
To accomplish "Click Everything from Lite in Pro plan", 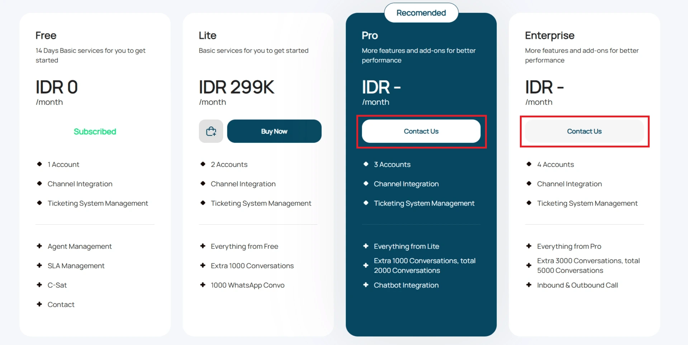I will click(x=407, y=246).
